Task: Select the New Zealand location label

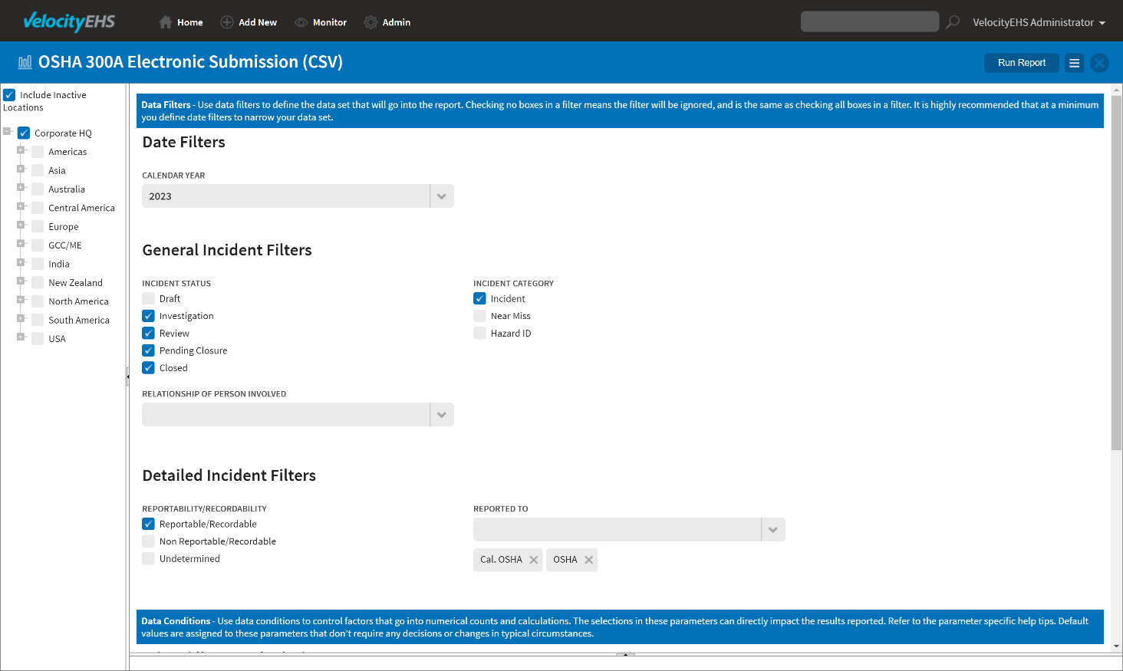Action: tap(75, 283)
